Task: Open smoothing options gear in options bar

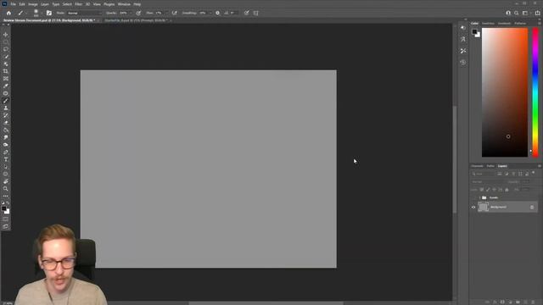Action: [217, 14]
